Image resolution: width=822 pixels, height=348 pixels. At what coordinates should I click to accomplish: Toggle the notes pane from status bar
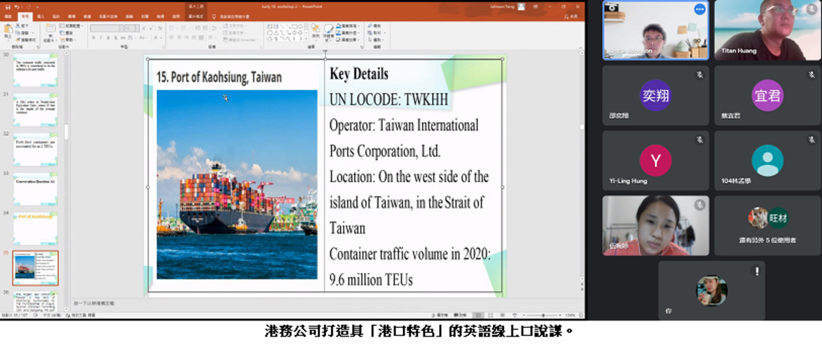point(439,316)
